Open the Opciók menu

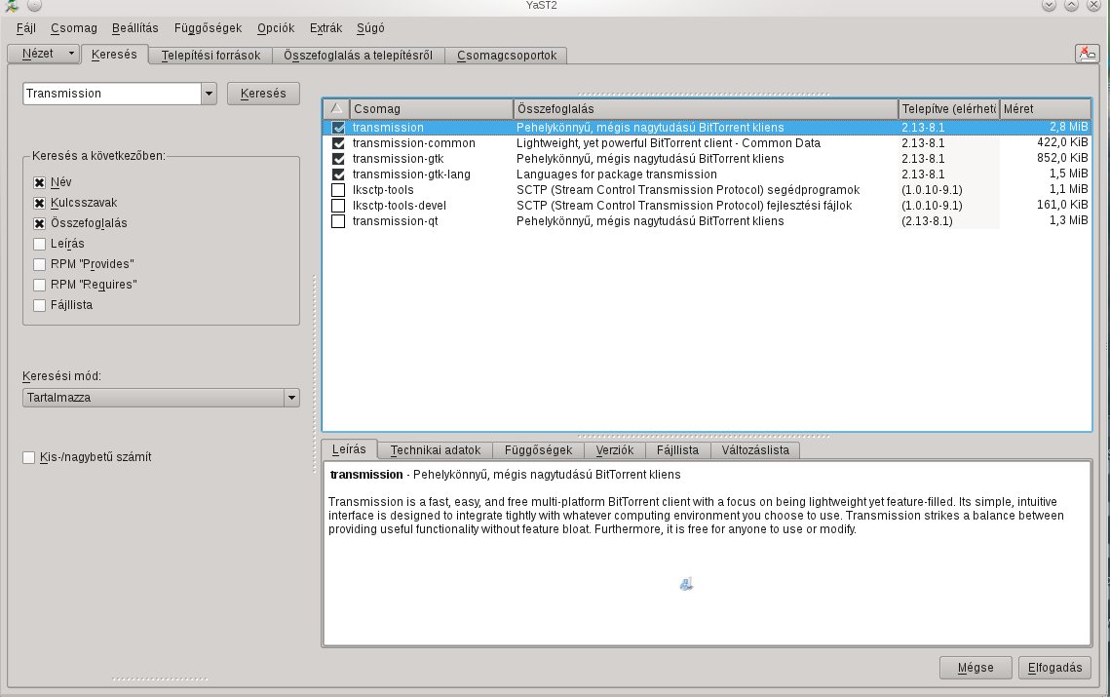[x=276, y=28]
